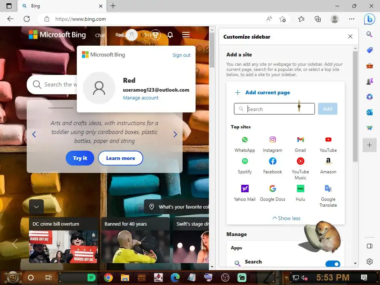Open File Explorer from the taskbar
This screenshot has height=285, width=380.
(x=125, y=278)
